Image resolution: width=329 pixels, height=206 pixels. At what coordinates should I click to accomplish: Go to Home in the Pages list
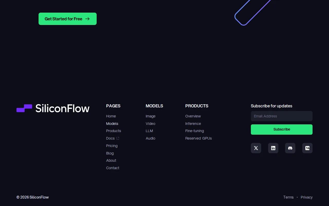tap(111, 116)
